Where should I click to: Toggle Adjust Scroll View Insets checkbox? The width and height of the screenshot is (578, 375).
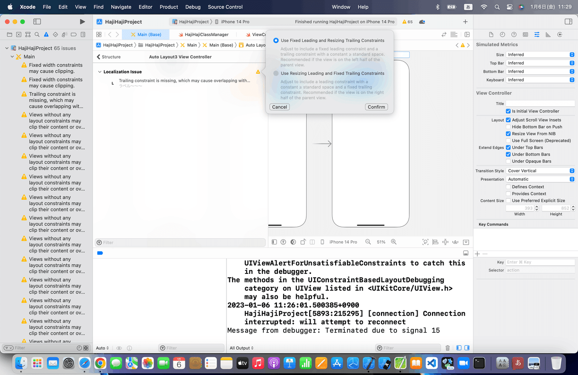(508, 120)
